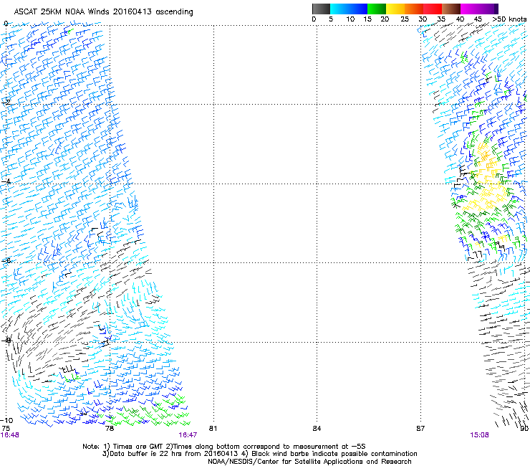Click the NOAA/NESDIS credit line

point(309,462)
